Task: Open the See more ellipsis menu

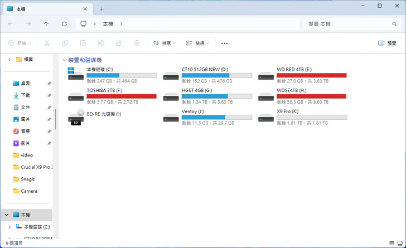Action: pyautogui.click(x=224, y=43)
